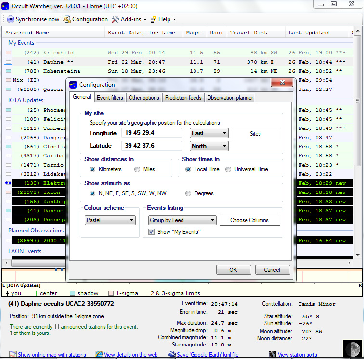Click the marker icon beside Ixion
This screenshot has height=359, width=364.
click(8, 192)
